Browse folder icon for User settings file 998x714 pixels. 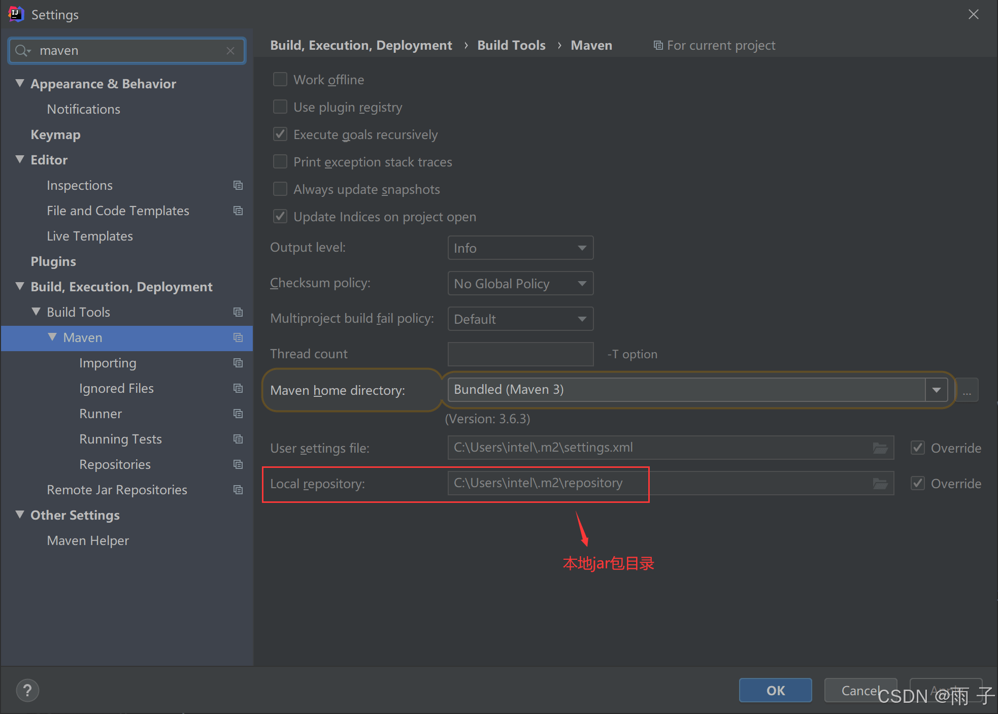tap(880, 448)
